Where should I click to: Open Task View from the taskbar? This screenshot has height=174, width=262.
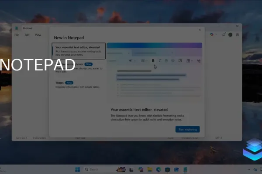pyautogui.click(x=131, y=170)
